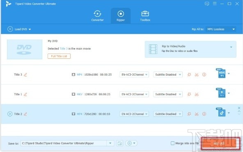The height and width of the screenshot is (152, 243).
Task: Rename Title 1 with the pencil icon
Action: [25, 94]
